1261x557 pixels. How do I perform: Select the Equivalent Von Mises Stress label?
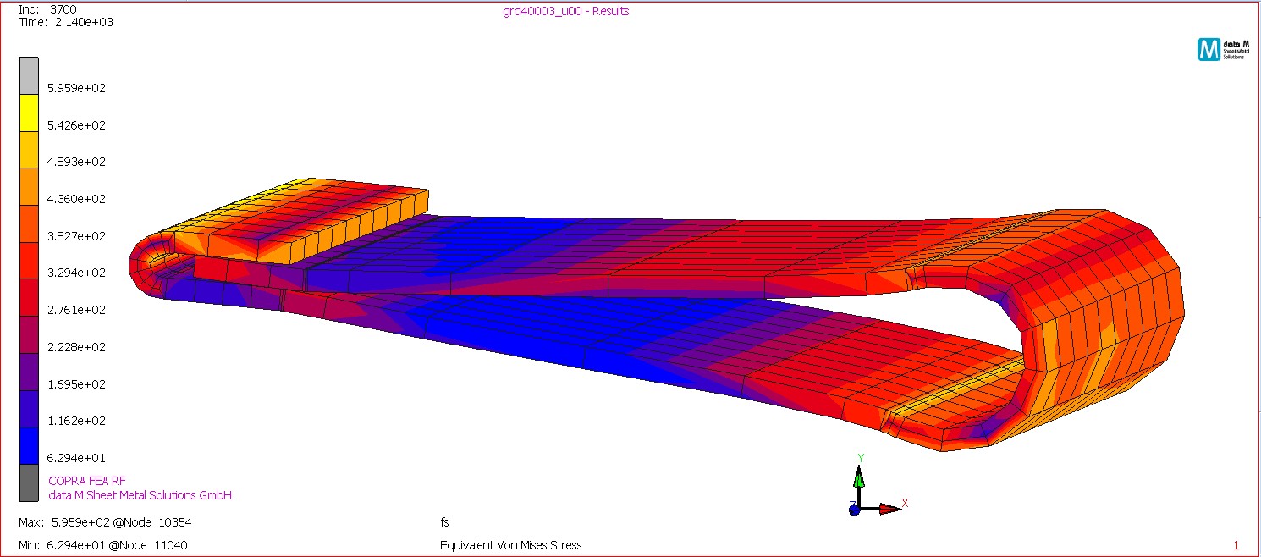pyautogui.click(x=509, y=545)
